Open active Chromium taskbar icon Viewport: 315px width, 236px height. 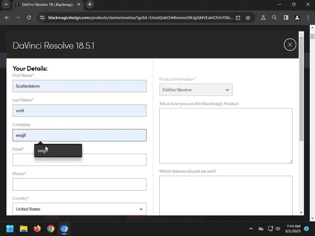[64, 229]
